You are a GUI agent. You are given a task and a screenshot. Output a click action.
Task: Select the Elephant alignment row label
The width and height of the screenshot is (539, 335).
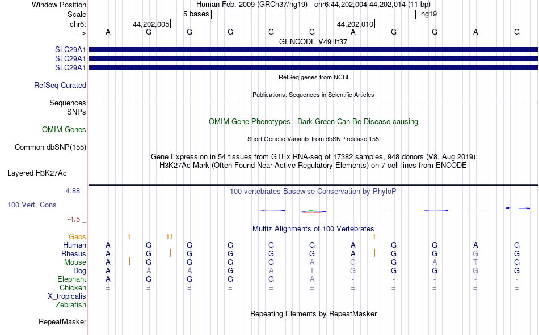point(71,279)
